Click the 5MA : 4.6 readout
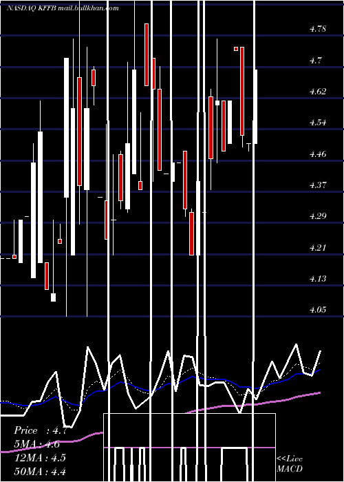This screenshot has height=482, width=344. coord(37,444)
